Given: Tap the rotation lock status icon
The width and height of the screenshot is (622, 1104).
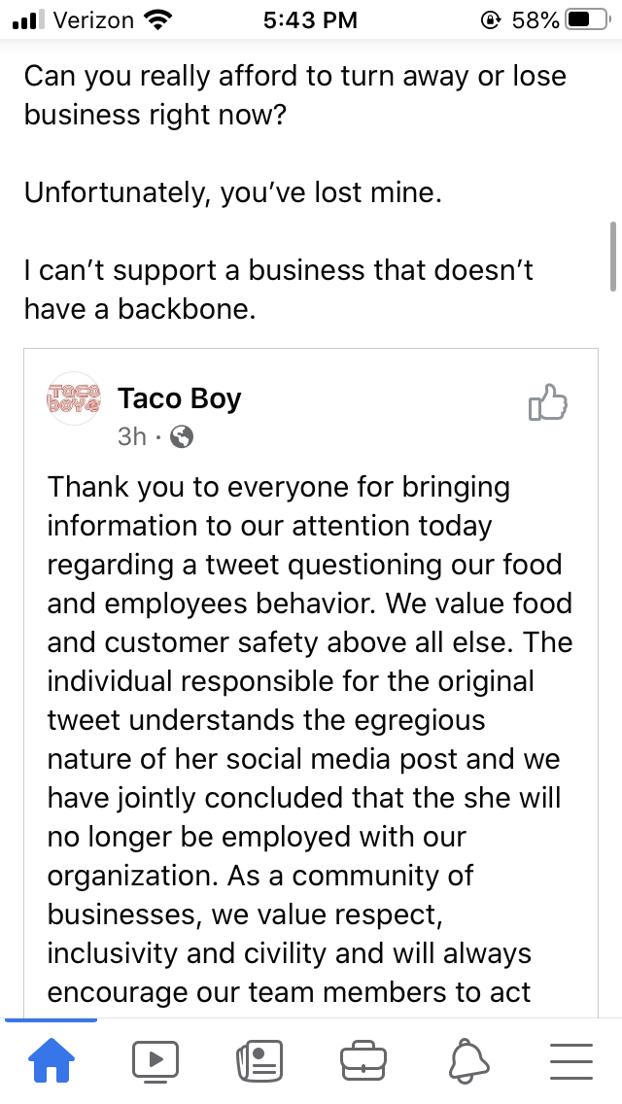Looking at the screenshot, I should coord(490,20).
